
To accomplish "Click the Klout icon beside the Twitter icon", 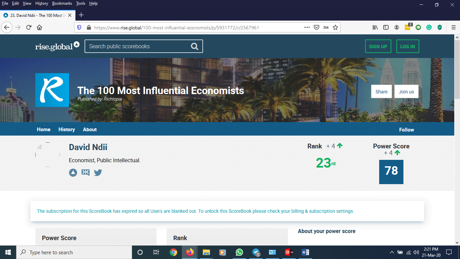I will pyautogui.click(x=86, y=173).
